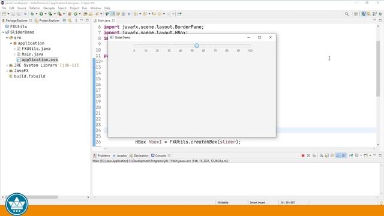Click the Coverage run icon

(50, 14)
